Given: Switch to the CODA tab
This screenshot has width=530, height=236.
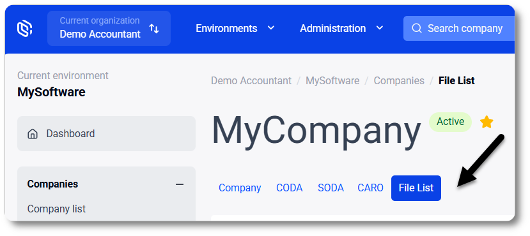Looking at the screenshot, I should click(x=290, y=188).
